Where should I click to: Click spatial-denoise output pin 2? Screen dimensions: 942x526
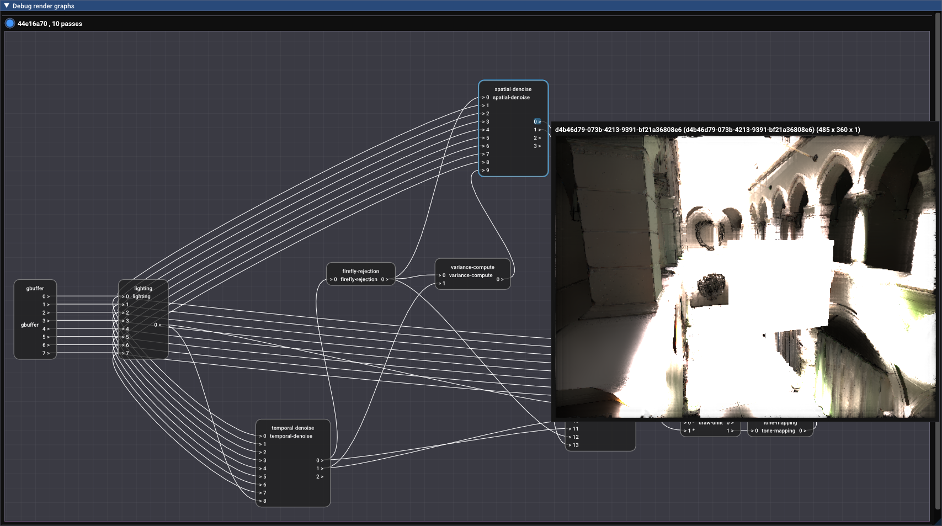(537, 138)
